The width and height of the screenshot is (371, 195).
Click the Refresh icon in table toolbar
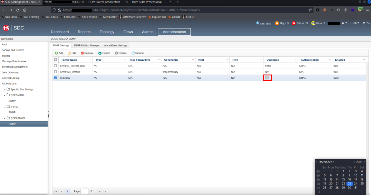pyautogui.click(x=133, y=53)
